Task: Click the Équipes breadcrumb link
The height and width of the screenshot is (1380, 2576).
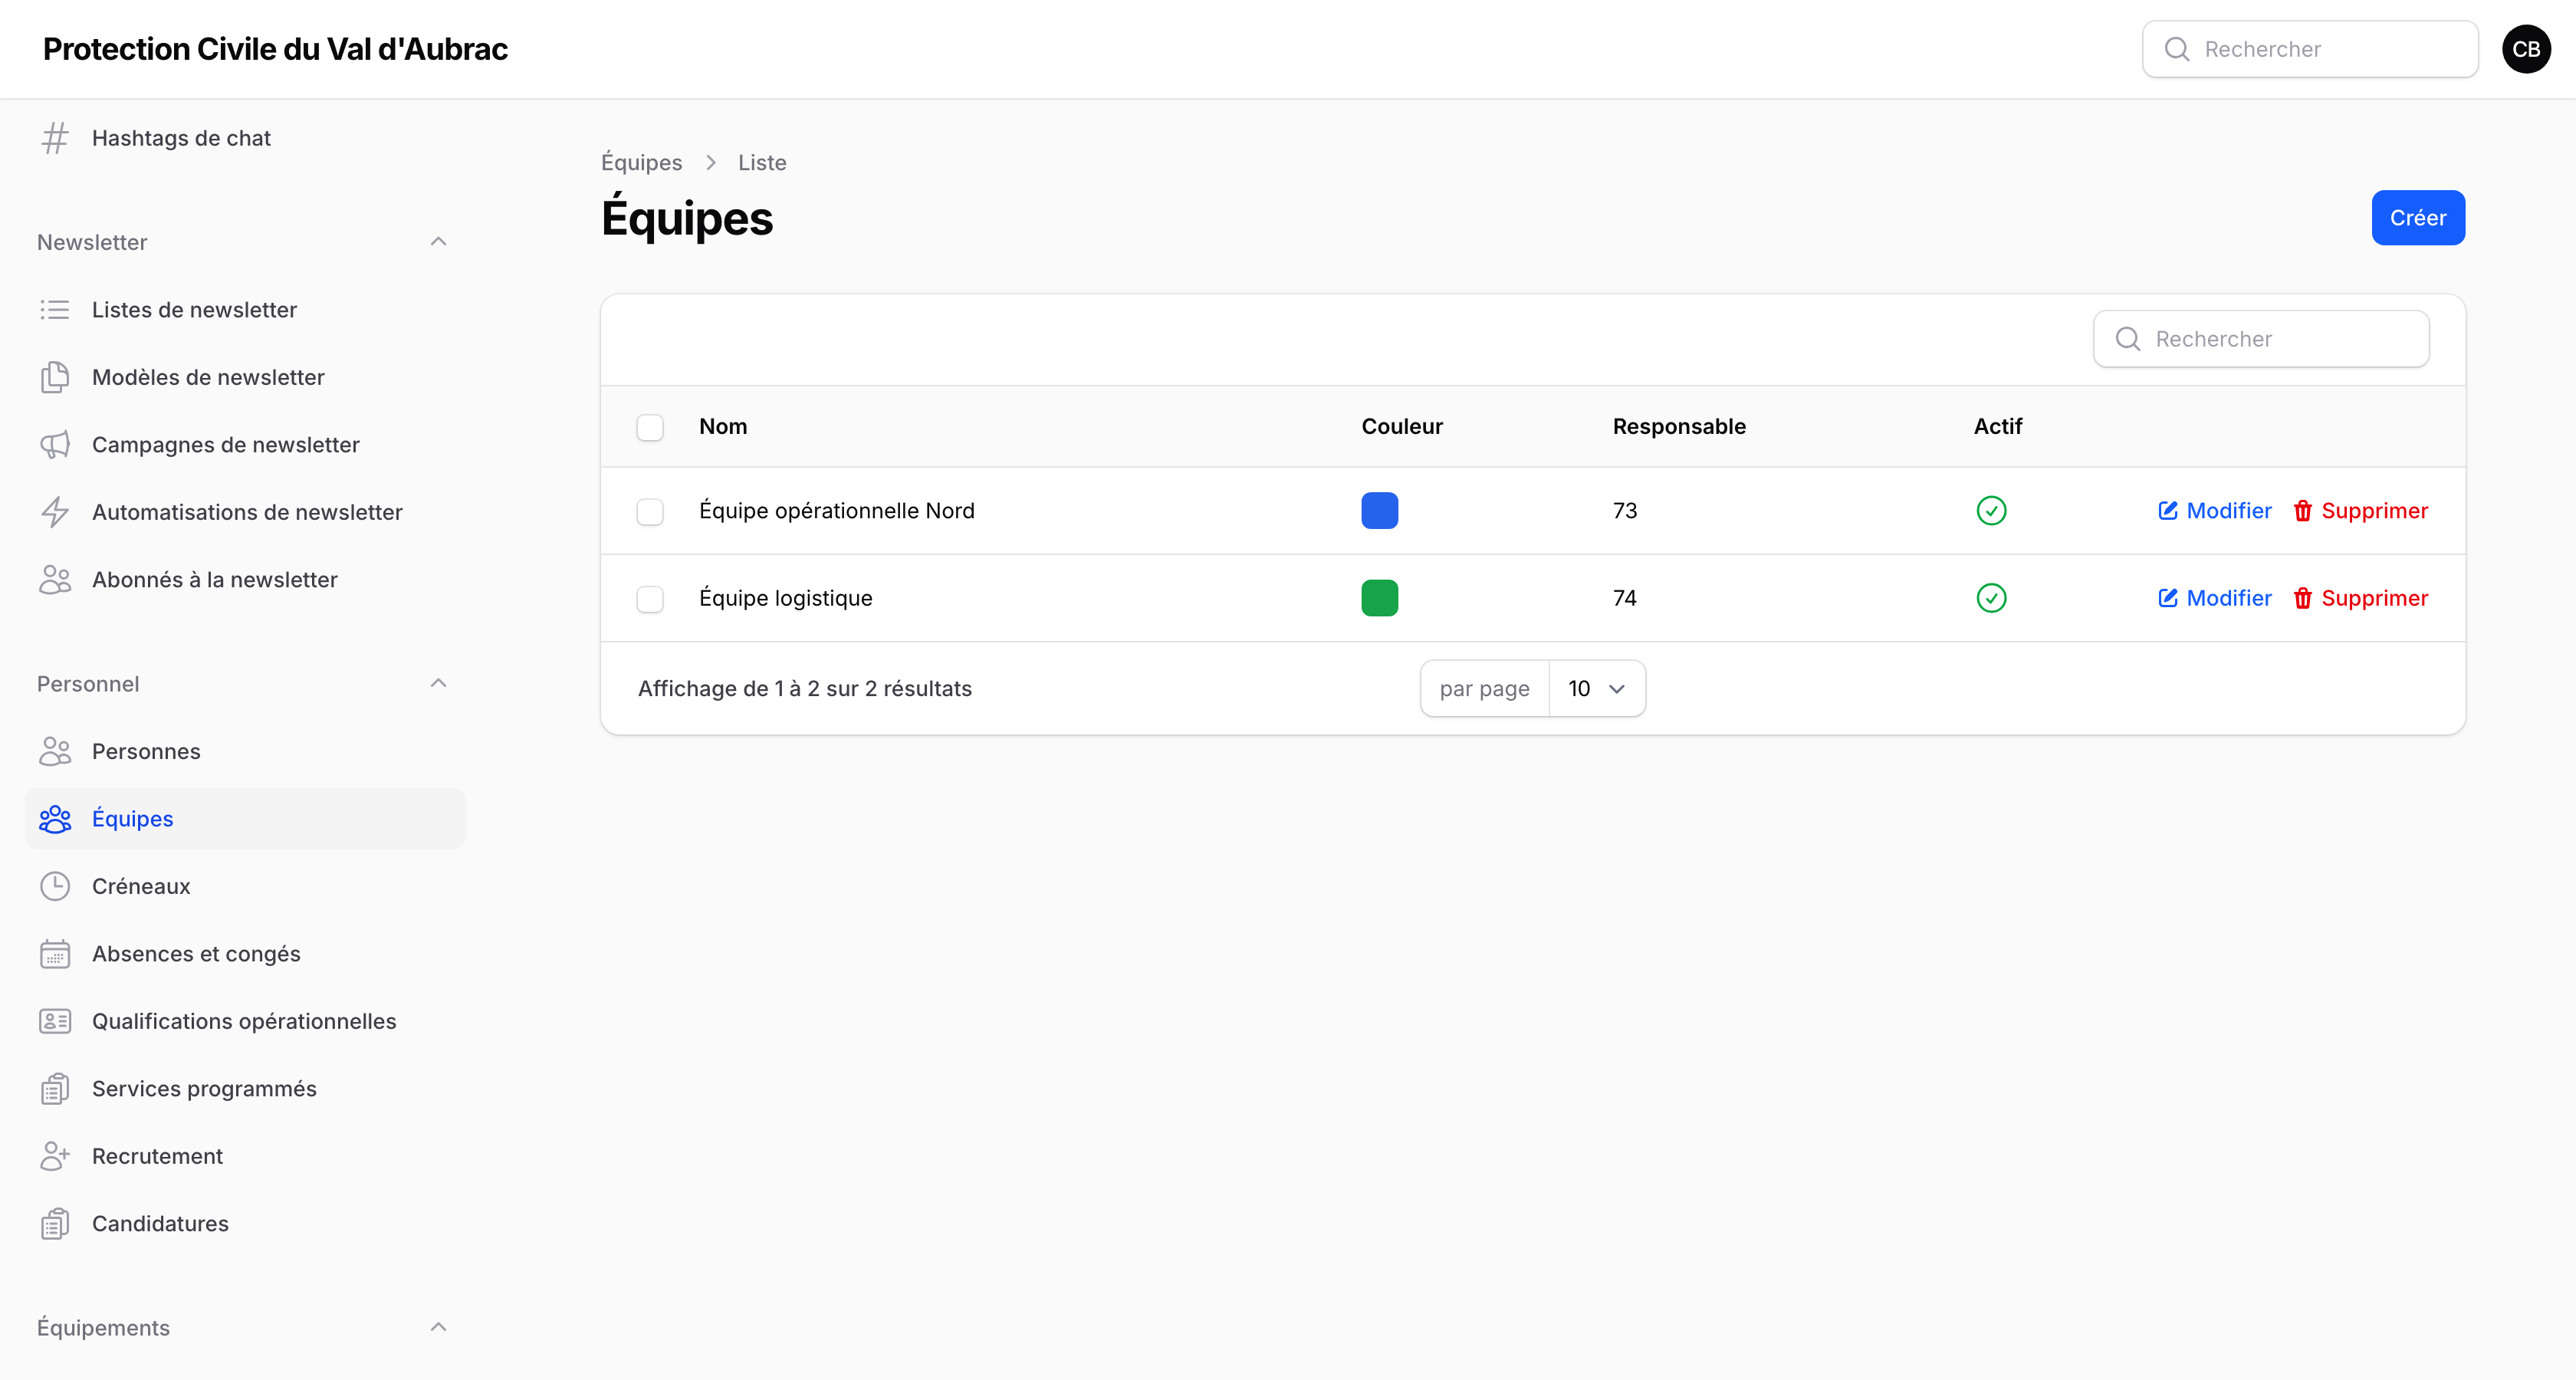Action: click(x=641, y=163)
